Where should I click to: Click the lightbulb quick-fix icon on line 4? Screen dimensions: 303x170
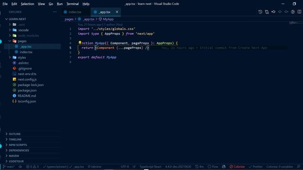click(80, 42)
